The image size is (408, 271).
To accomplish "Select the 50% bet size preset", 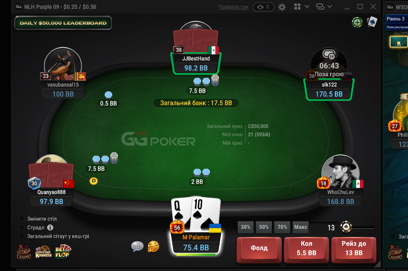I will click(x=264, y=227).
